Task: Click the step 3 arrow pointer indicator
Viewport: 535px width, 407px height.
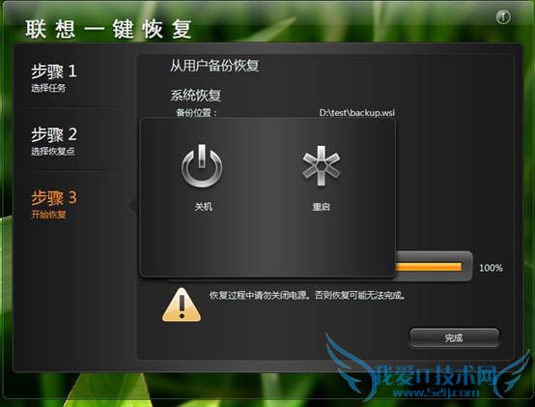Action: pyautogui.click(x=131, y=206)
